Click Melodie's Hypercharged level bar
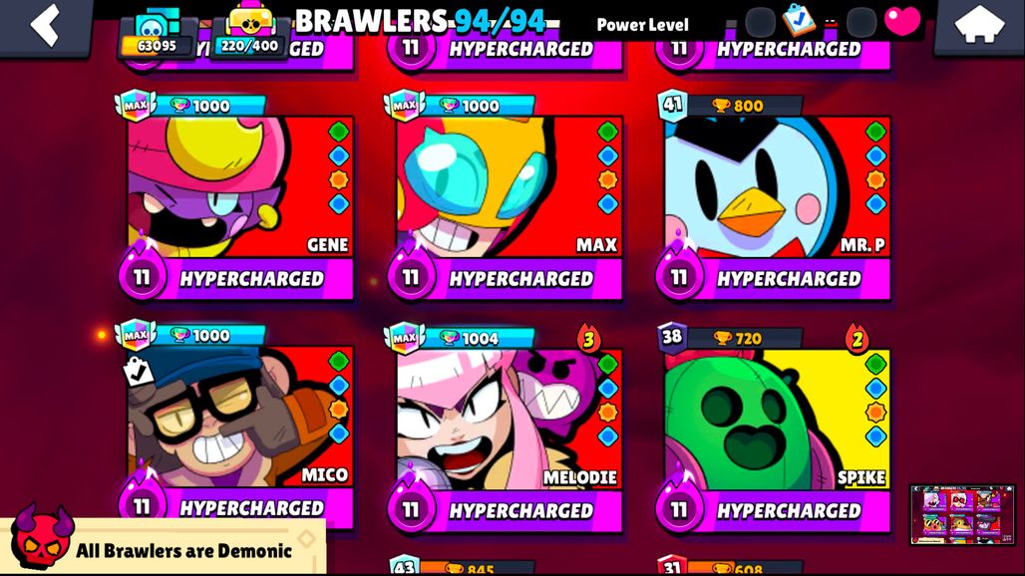 pos(505,510)
